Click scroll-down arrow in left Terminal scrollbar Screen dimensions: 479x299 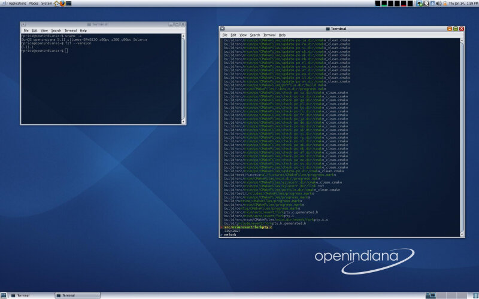tap(183, 121)
